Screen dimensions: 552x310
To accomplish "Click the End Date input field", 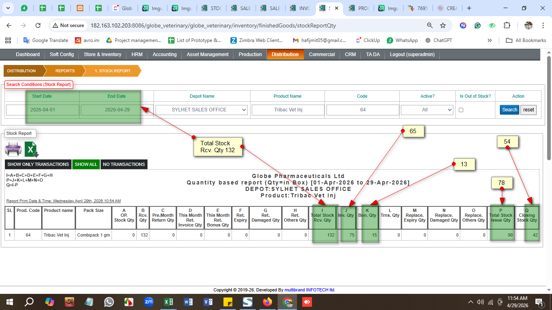I will 117,110.
